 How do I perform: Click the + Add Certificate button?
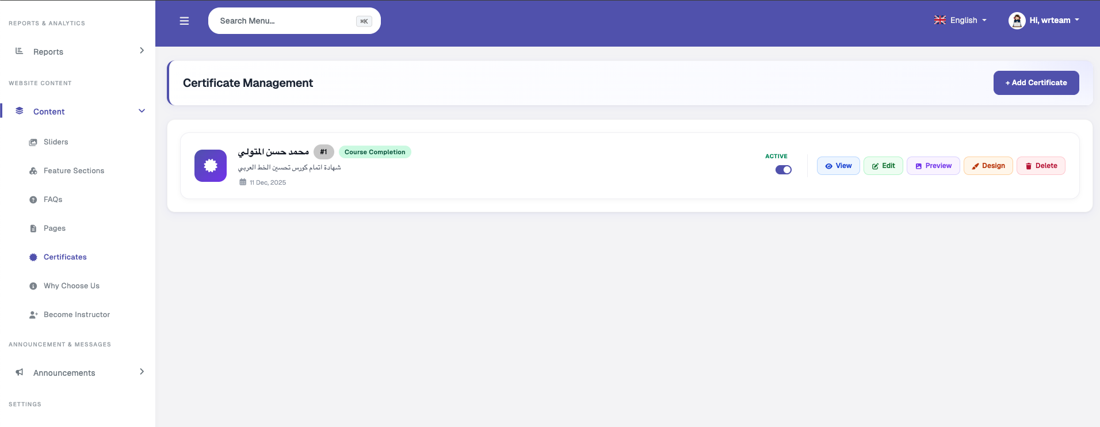1036,83
